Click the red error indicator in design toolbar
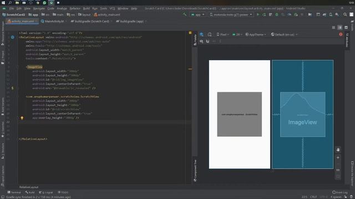Image resolution: width=355 pixels, height=199 pixels. 341,34
